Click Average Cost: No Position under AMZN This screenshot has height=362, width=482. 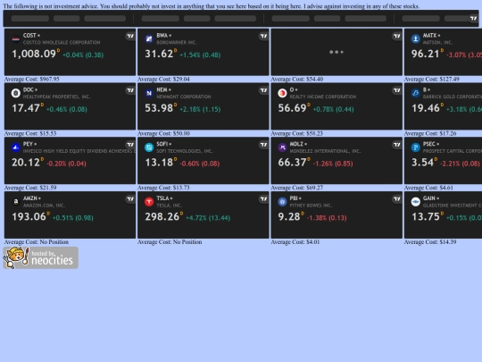[x=37, y=242]
